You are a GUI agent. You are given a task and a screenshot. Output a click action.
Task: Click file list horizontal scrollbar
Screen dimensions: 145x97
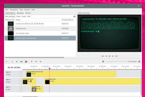34,57
